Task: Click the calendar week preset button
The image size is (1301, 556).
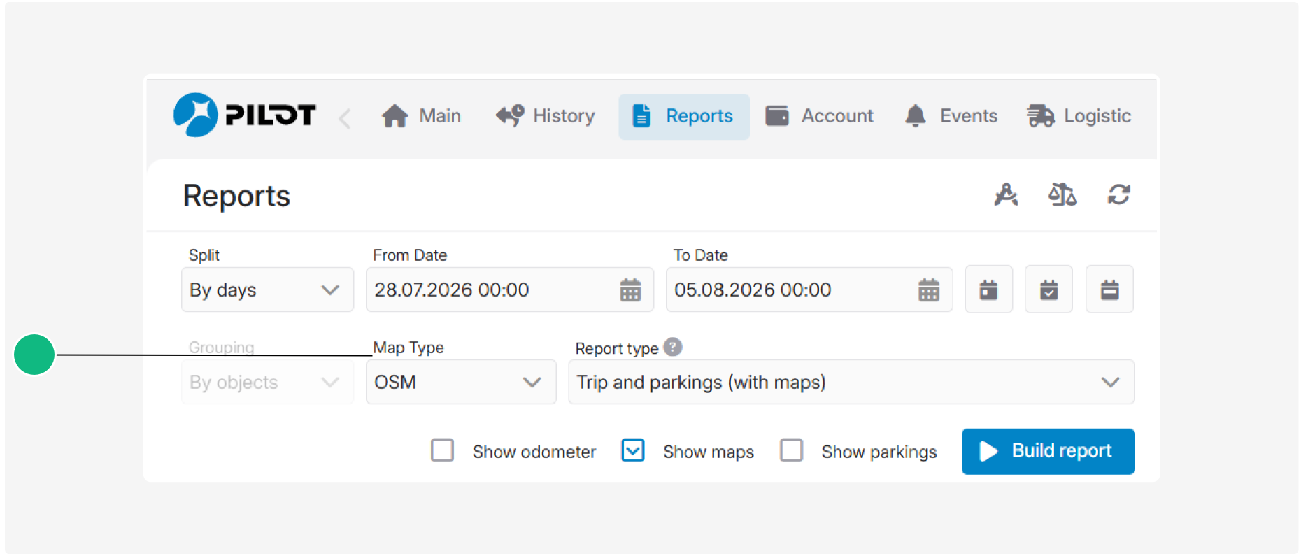Action: (1109, 289)
